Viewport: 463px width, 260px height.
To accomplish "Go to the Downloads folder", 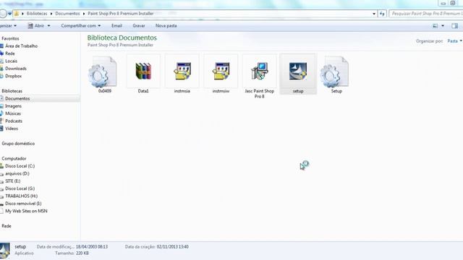I will tap(16, 69).
